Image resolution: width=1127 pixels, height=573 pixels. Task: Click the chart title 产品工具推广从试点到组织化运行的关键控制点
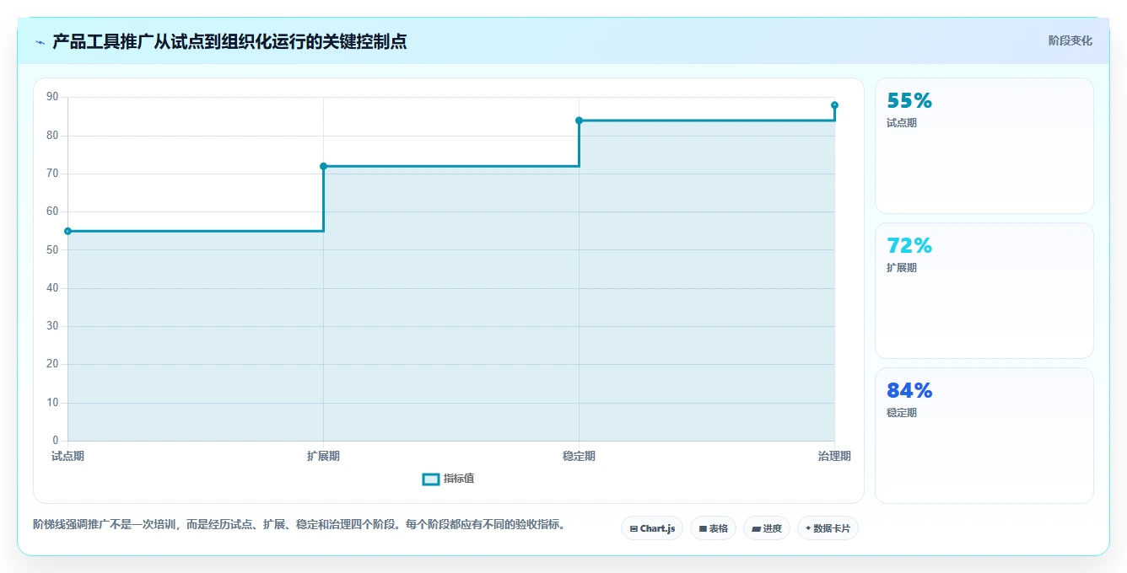(229, 42)
